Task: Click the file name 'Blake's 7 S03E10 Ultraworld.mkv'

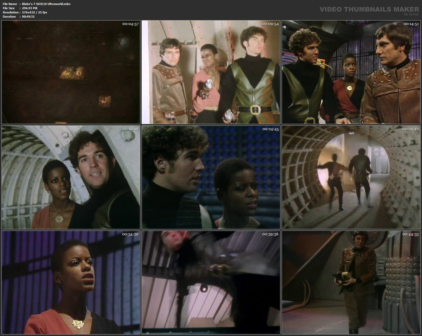Action: [x=46, y=4]
